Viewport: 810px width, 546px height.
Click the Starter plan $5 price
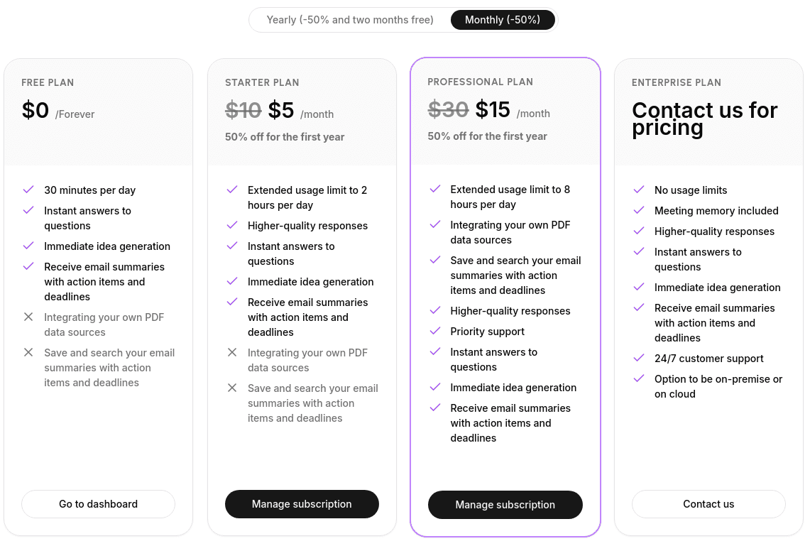281,110
